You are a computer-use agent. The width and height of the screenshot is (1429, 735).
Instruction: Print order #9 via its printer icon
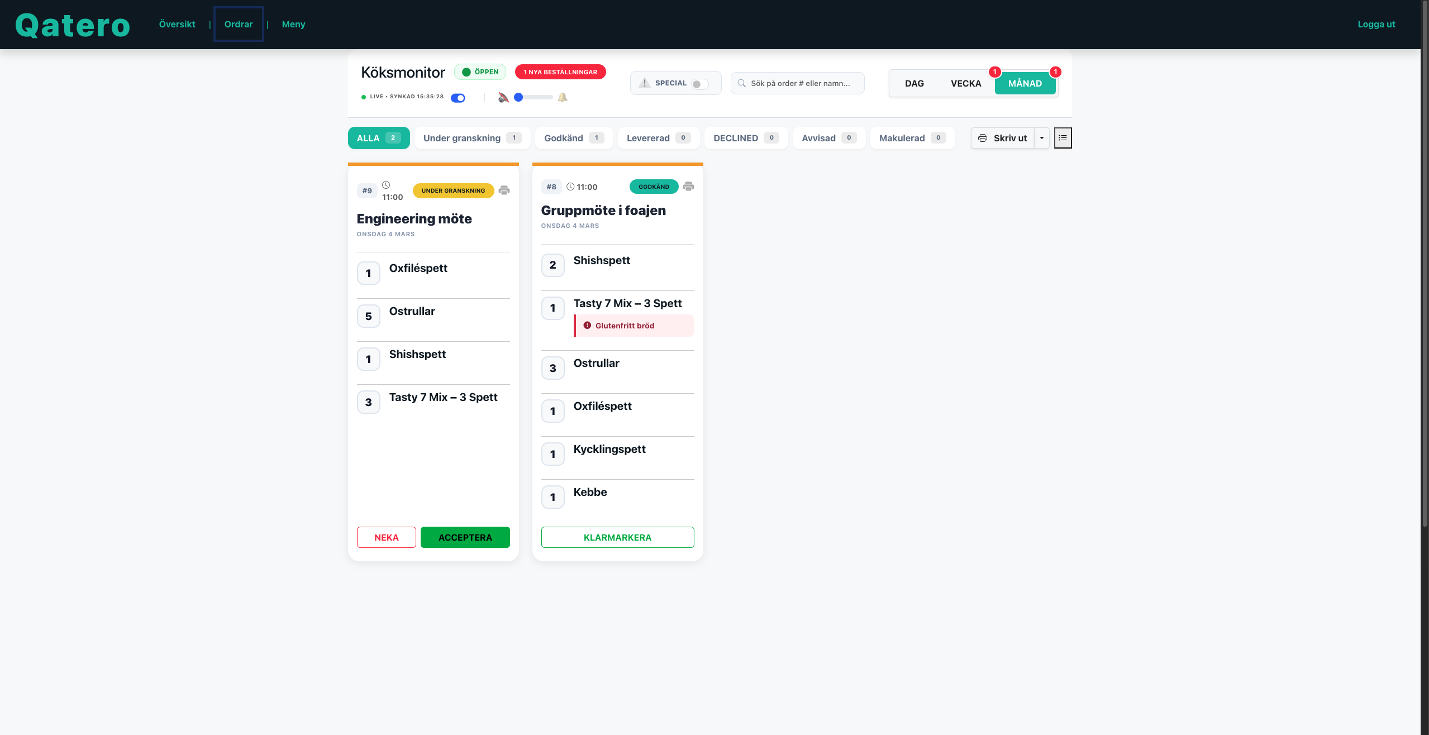click(x=504, y=190)
